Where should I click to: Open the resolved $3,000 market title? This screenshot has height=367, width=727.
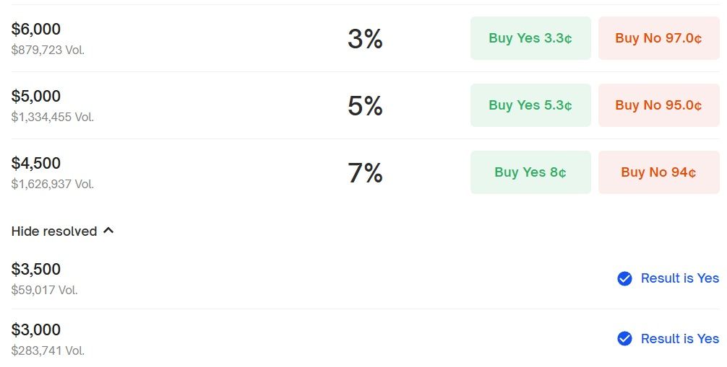point(35,330)
